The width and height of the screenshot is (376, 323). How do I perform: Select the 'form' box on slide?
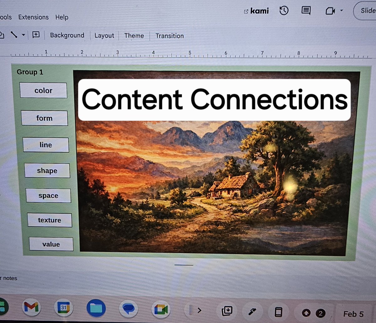pos(44,118)
